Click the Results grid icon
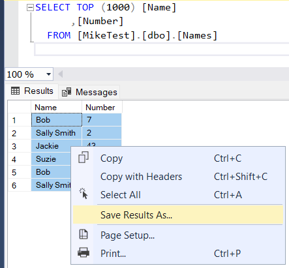Image resolution: width=289 pixels, height=268 pixels. click(15, 91)
